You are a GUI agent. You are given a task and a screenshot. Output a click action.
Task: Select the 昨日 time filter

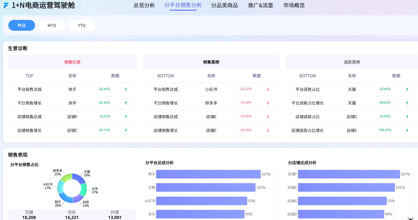22,25
